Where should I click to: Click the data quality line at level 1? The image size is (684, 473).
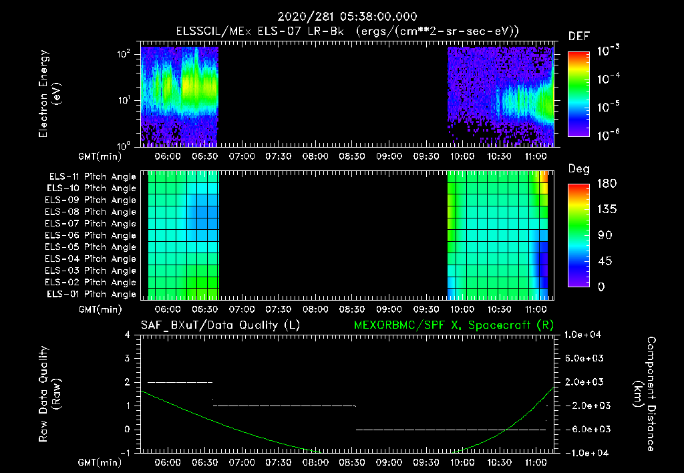point(285,406)
